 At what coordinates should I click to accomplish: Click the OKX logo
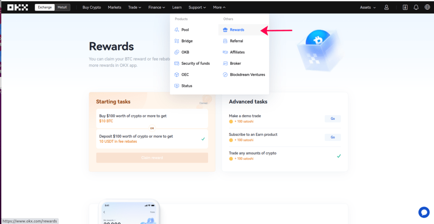click(x=18, y=8)
